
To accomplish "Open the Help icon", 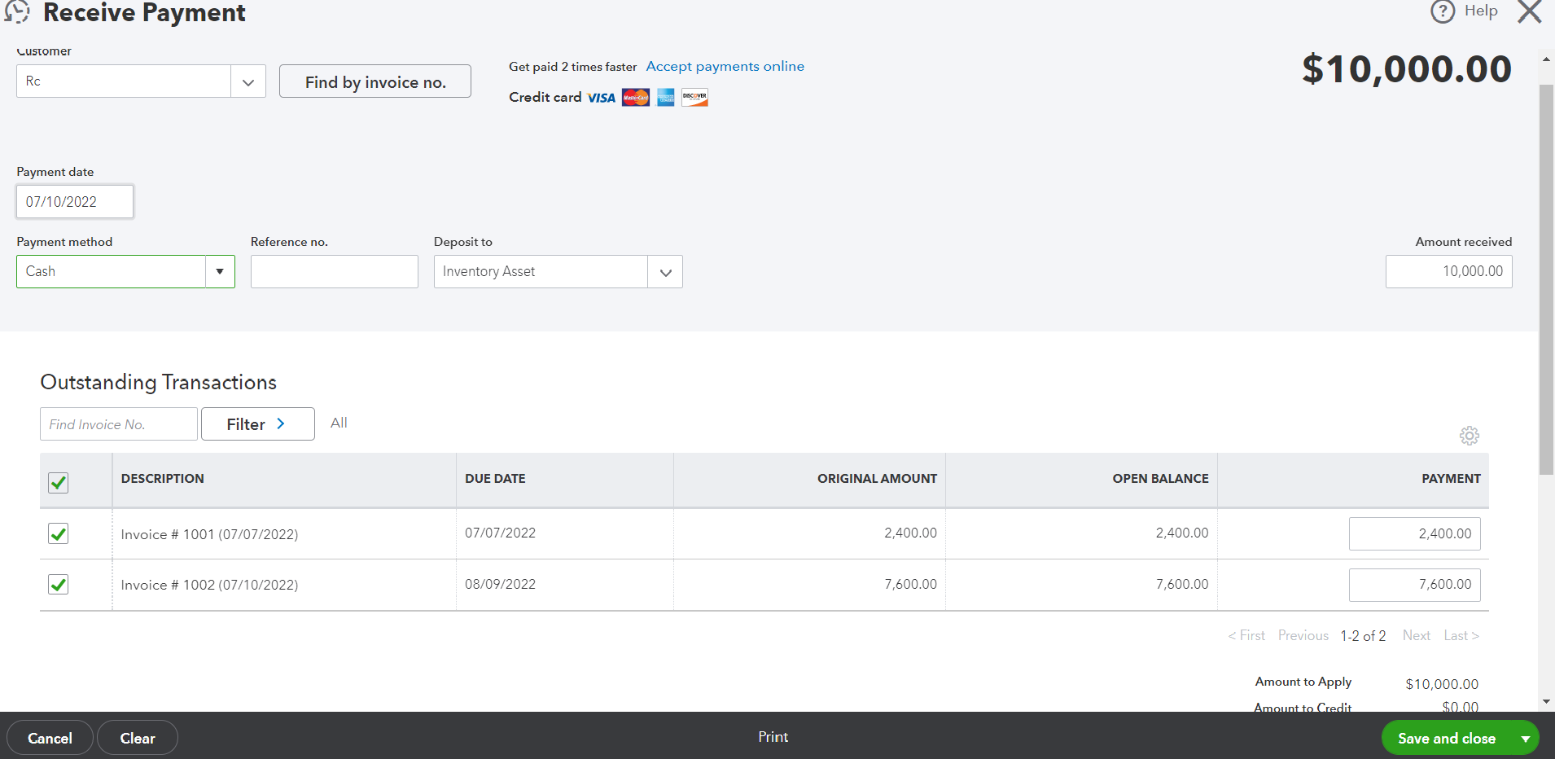I will pyautogui.click(x=1442, y=11).
